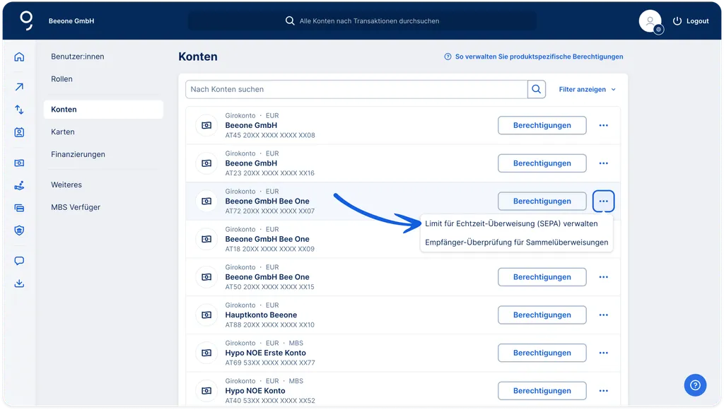The image size is (724, 410).
Task: Click the Logout button
Action: pos(691,21)
